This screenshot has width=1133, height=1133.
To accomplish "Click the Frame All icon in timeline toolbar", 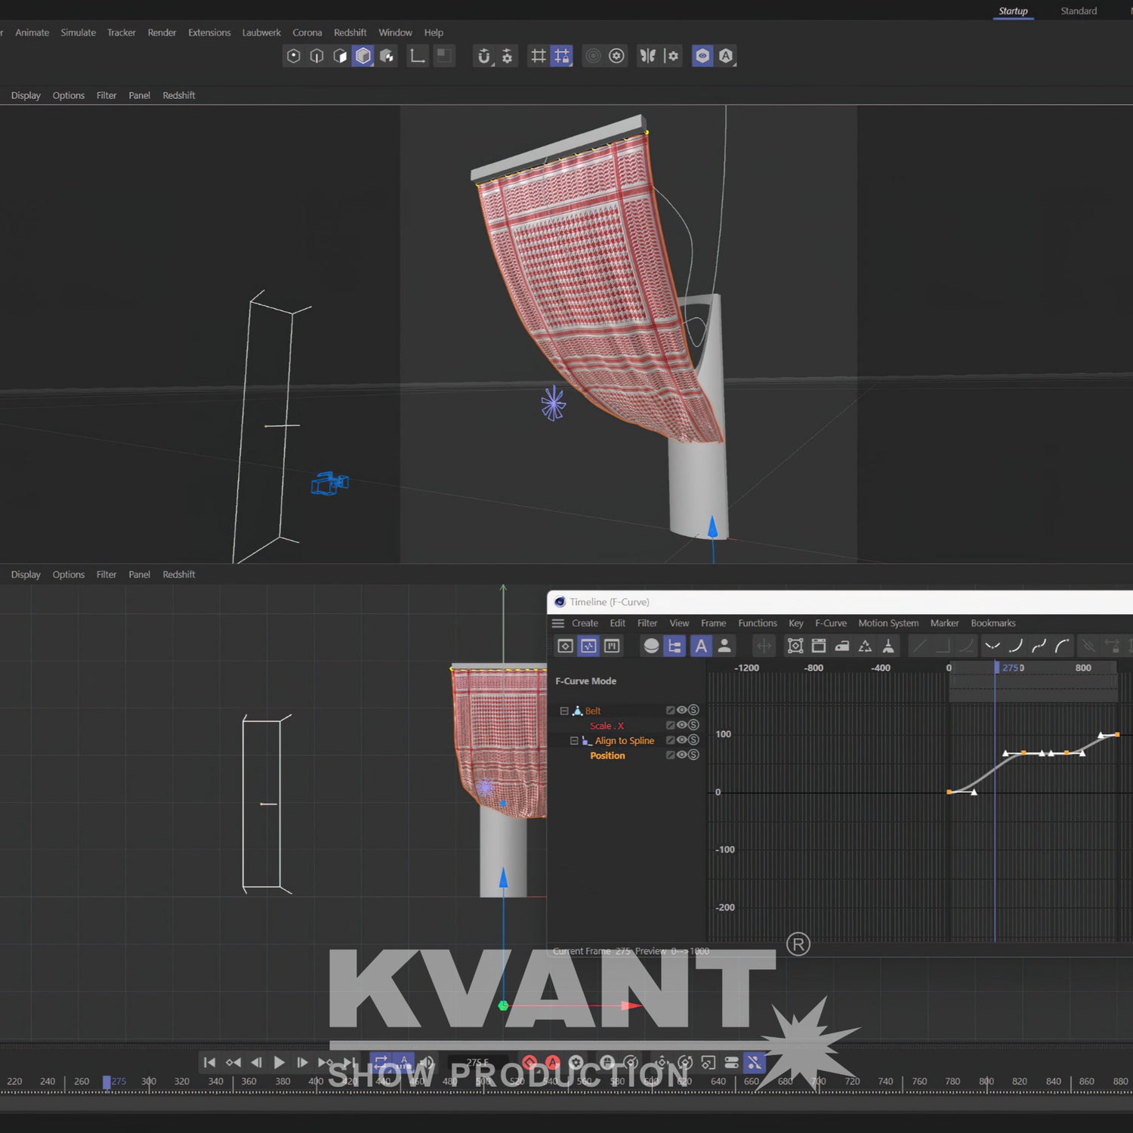I will pyautogui.click(x=795, y=646).
